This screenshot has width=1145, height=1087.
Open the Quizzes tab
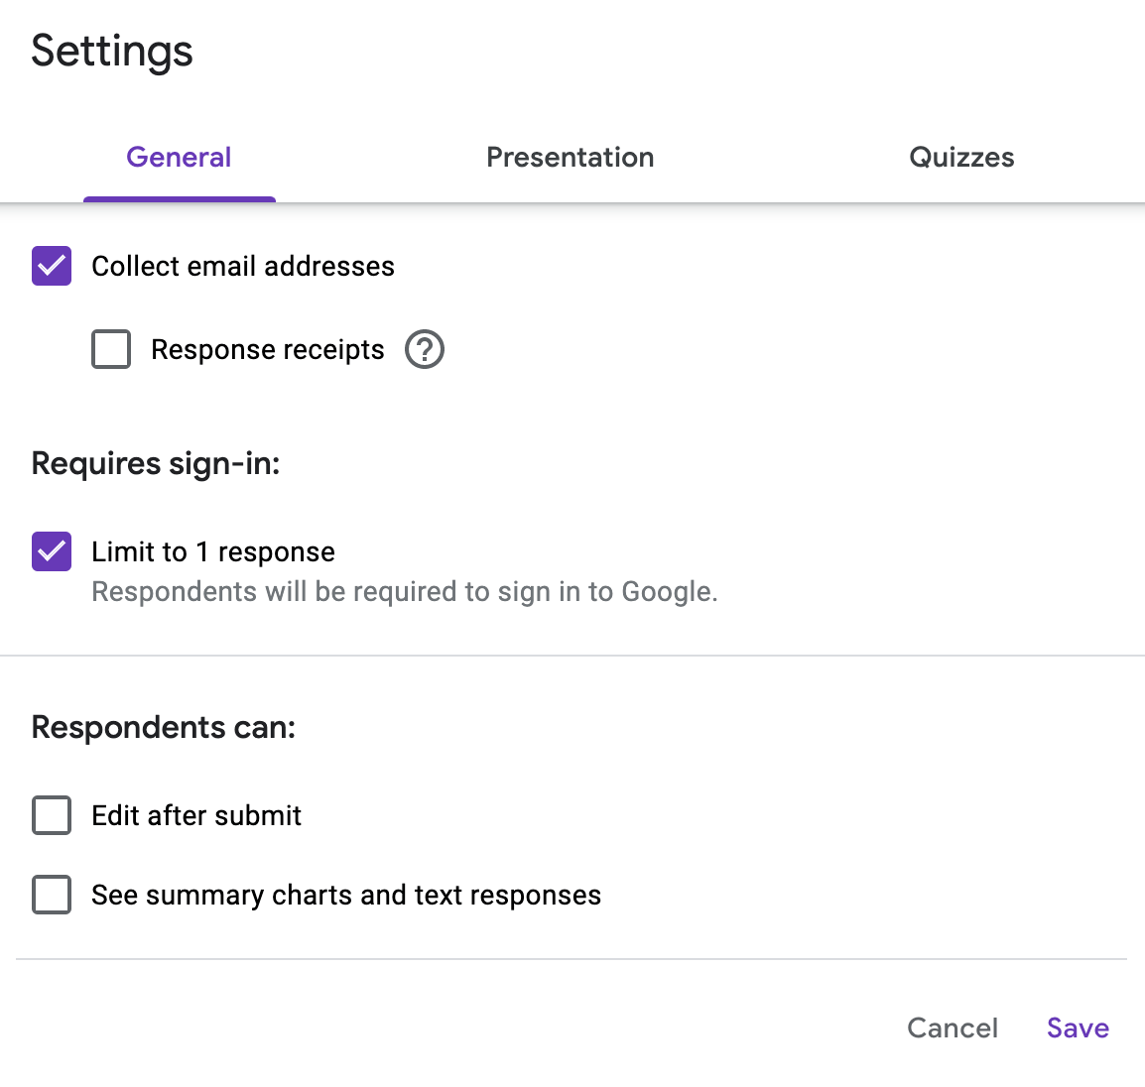click(960, 157)
